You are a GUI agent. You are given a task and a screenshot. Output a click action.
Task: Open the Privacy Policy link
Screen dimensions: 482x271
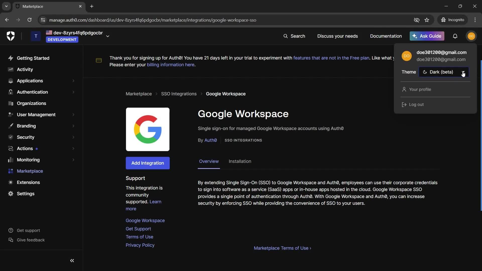click(140, 245)
